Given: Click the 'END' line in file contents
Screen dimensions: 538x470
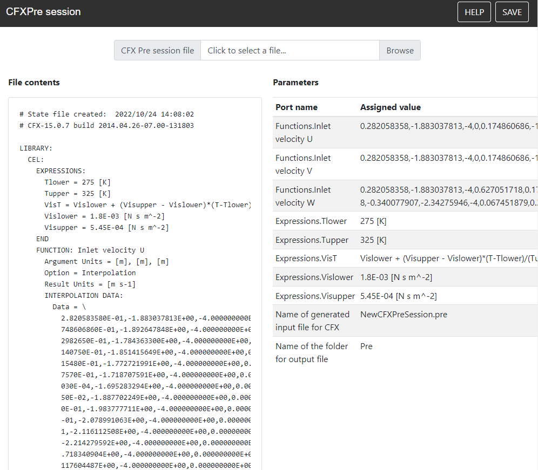Looking at the screenshot, I should click(x=42, y=239).
